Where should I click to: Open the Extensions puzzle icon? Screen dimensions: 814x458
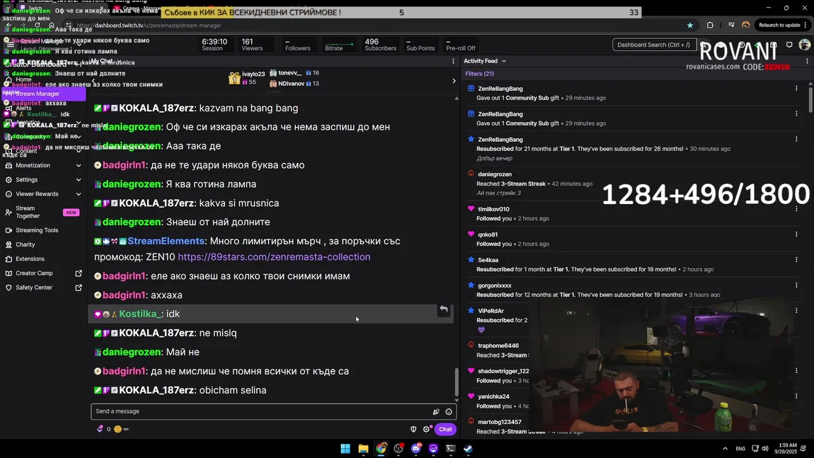pos(9,259)
